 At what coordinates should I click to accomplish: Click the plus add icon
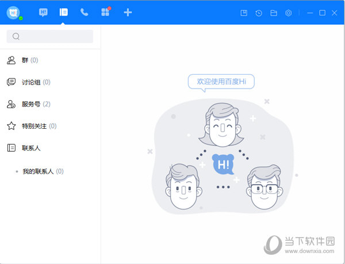tap(128, 12)
